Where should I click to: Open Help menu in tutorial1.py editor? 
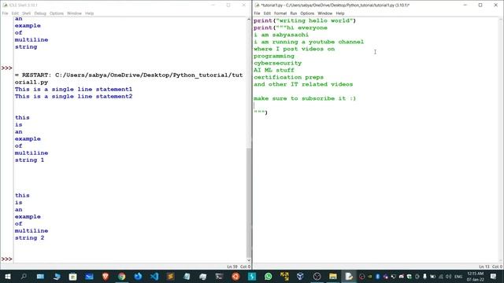(340, 13)
